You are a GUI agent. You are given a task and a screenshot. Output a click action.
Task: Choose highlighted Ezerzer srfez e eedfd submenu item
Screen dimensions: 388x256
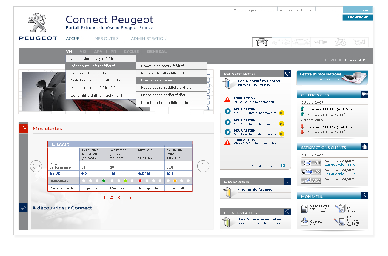point(171,80)
